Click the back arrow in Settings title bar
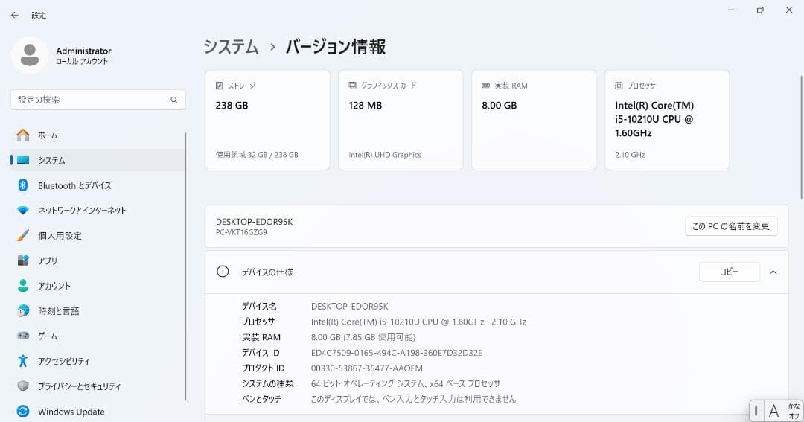Viewport: 804px width, 422px height. coord(15,16)
